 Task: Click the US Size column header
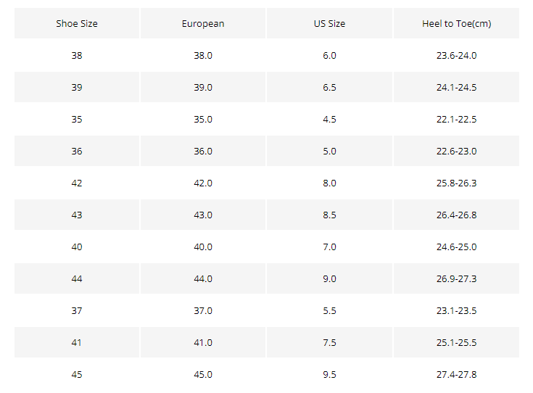pyautogui.click(x=329, y=23)
